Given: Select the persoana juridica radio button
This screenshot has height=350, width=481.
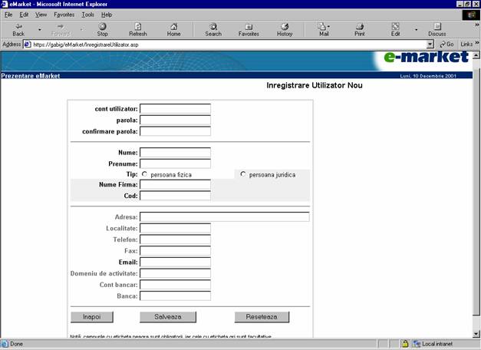Looking at the screenshot, I should click(x=244, y=174).
